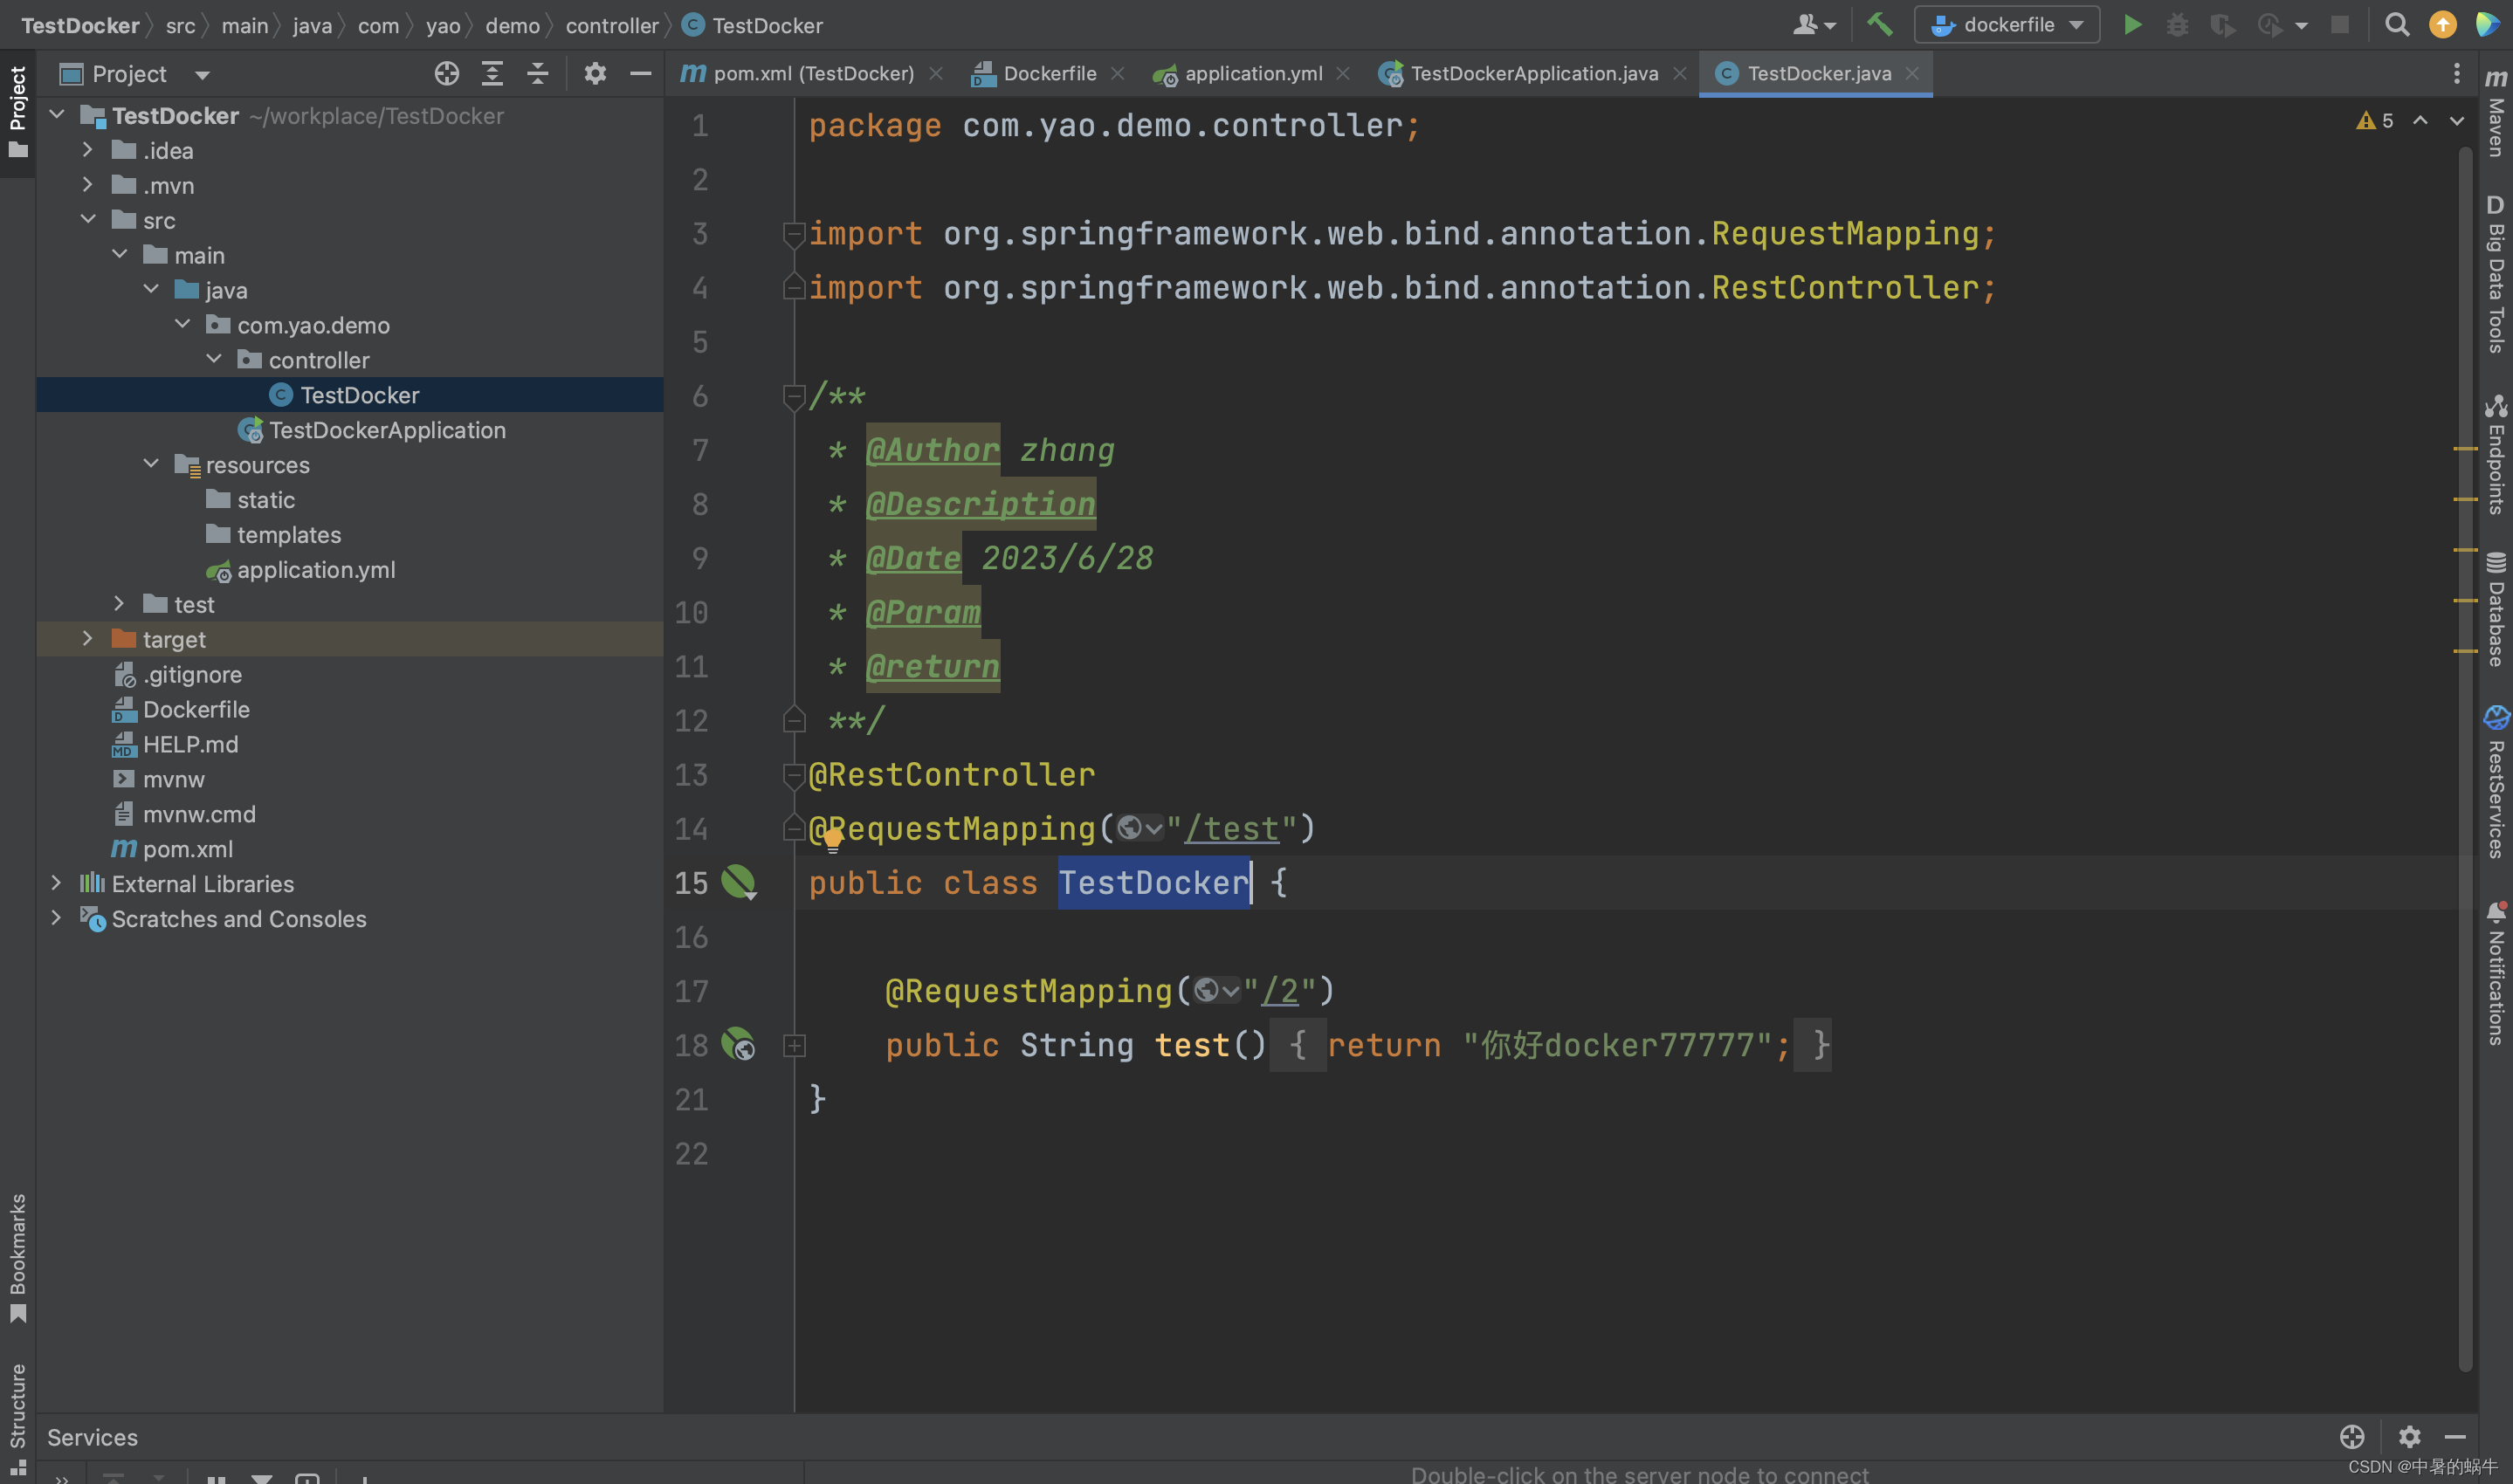Switch to the Dockerfile tab
The width and height of the screenshot is (2513, 1484).
click(x=1049, y=72)
